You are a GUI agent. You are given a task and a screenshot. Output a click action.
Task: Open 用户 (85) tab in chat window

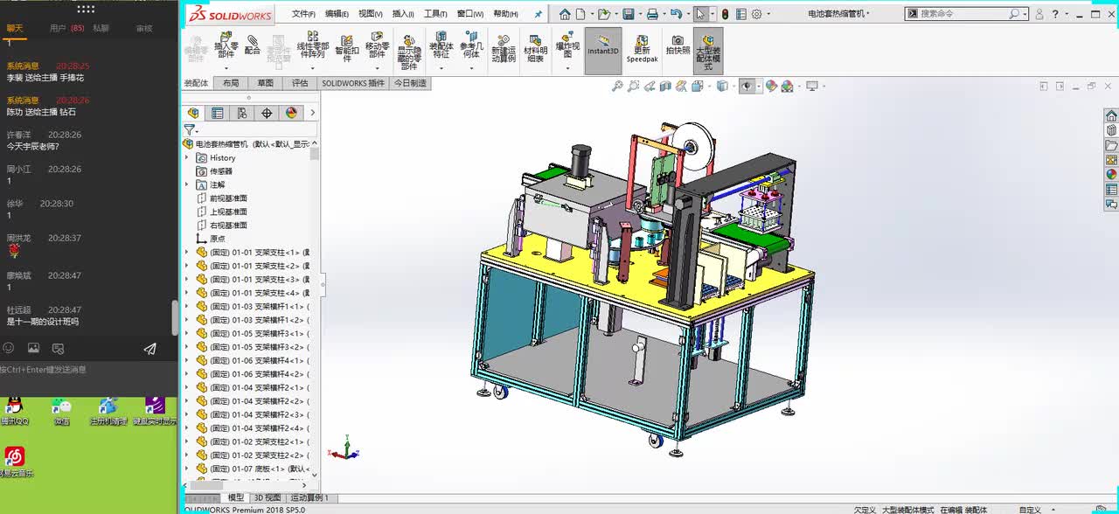click(66, 29)
